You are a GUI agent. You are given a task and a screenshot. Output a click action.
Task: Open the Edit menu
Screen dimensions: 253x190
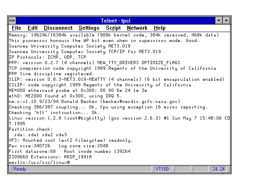(32, 28)
